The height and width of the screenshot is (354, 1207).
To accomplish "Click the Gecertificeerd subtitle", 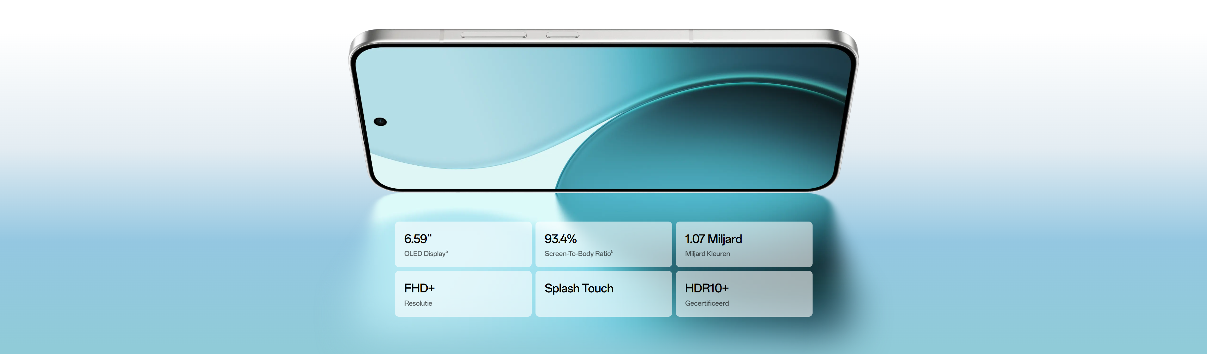I will tap(707, 303).
